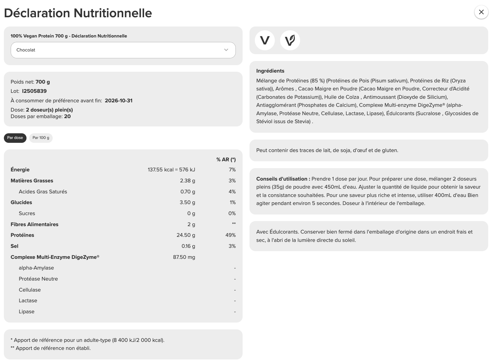This screenshot has width=493, height=363.
Task: Click the "Ingrédients" heading
Action: click(270, 71)
